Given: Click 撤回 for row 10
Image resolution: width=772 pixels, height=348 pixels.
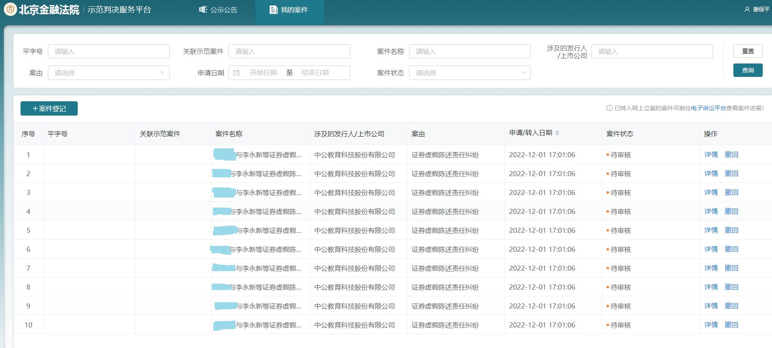Looking at the screenshot, I should [x=732, y=325].
